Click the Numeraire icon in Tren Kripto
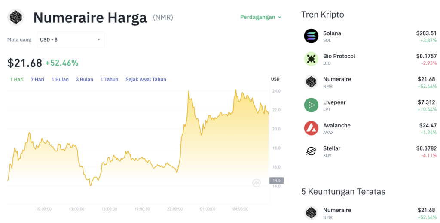This screenshot has height=223, width=440. (x=311, y=82)
